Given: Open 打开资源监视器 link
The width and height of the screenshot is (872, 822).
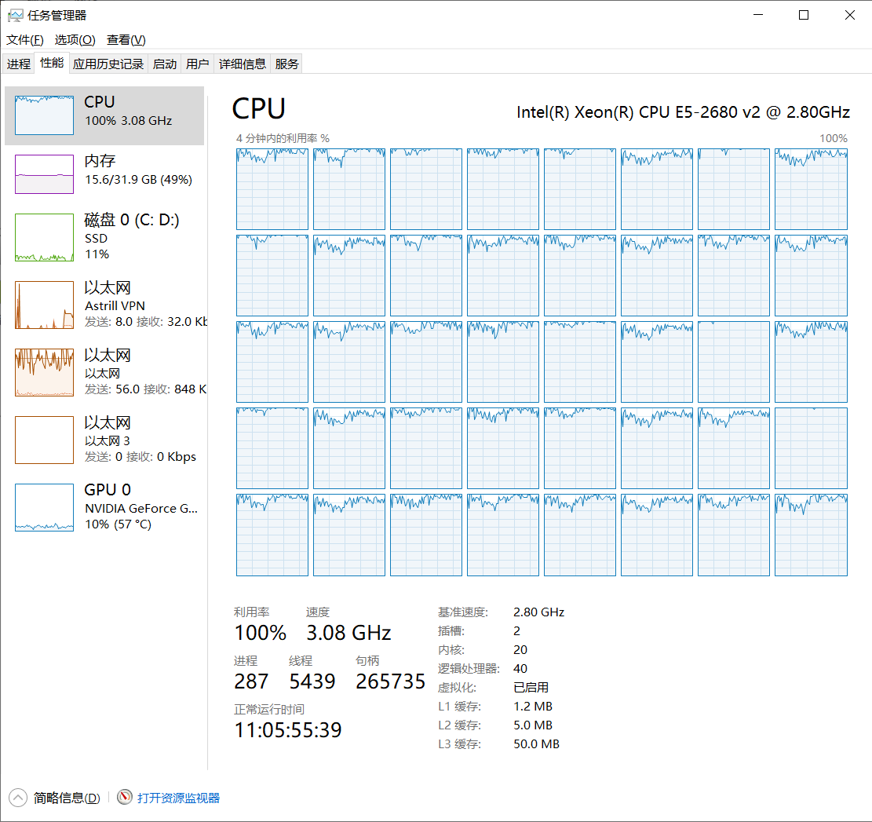Looking at the screenshot, I should click(x=178, y=798).
